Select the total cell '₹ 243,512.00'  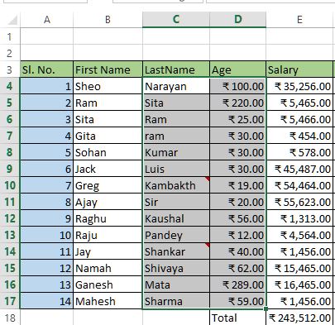299,318
